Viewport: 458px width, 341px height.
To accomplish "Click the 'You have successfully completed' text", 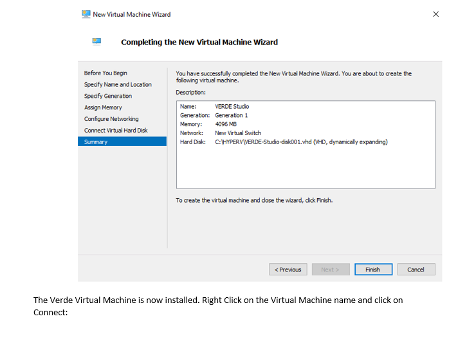I will (293, 77).
